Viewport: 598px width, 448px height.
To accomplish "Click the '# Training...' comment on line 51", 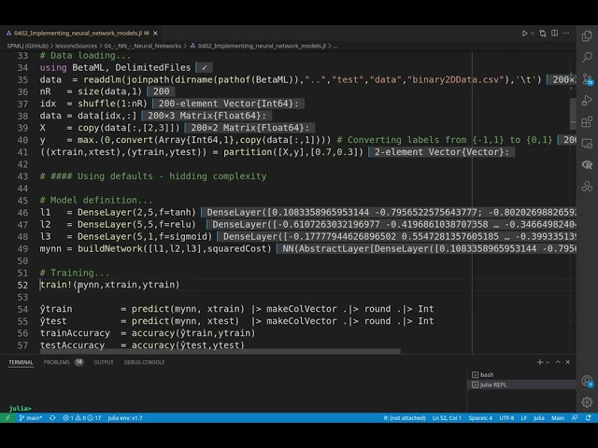I will [75, 273].
